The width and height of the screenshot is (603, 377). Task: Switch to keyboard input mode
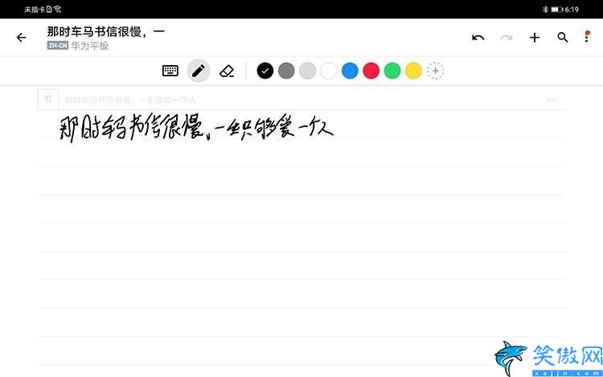pos(170,71)
